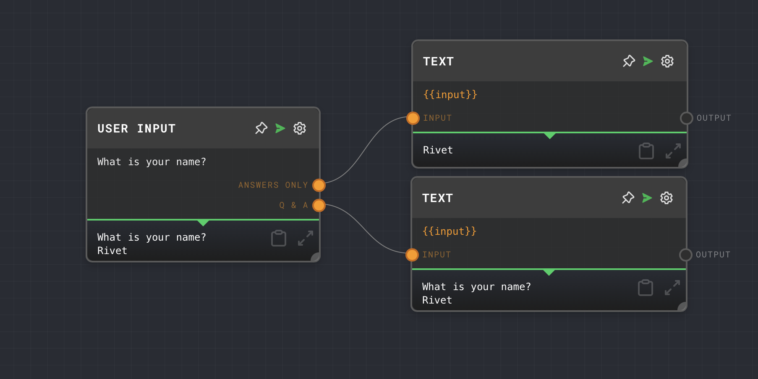Viewport: 758px width, 379px height.
Task: Click the Q & A port label
Action: (x=294, y=205)
